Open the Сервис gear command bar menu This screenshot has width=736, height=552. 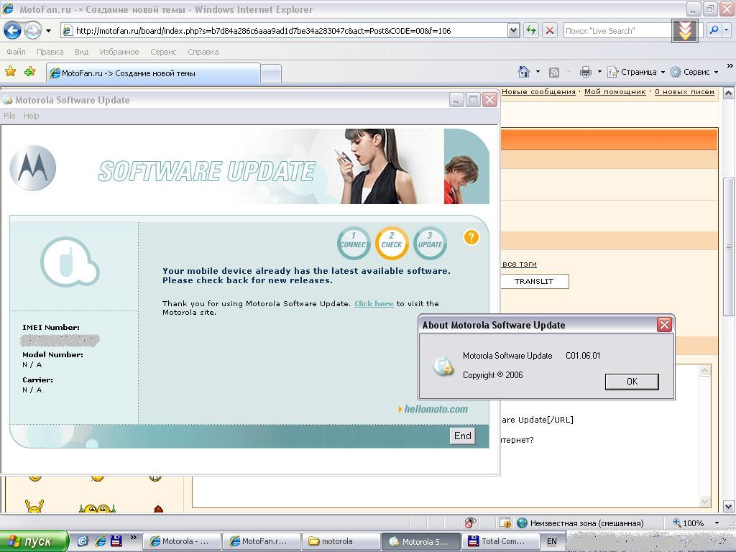click(x=694, y=72)
